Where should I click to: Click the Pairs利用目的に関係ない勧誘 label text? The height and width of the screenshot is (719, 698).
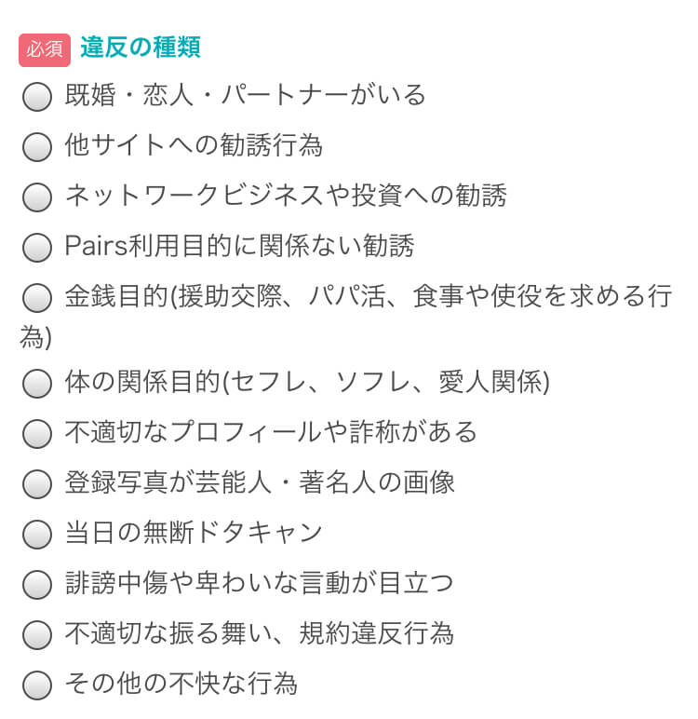(x=239, y=246)
